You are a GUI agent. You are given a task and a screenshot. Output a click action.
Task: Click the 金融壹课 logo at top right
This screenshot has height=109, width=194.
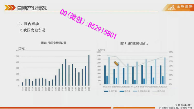178,7
